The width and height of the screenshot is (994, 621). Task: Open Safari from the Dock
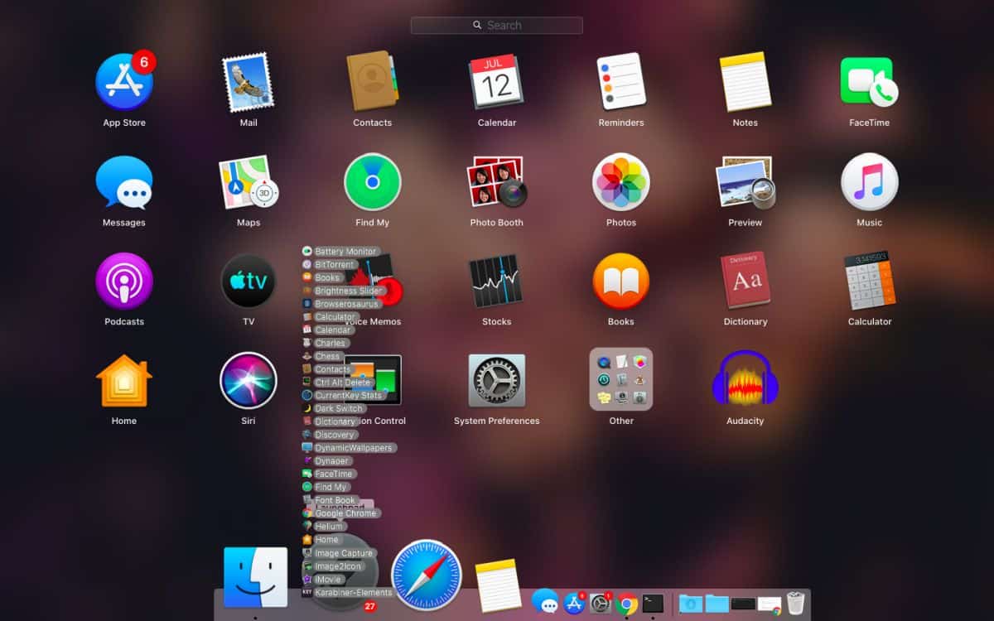[427, 575]
